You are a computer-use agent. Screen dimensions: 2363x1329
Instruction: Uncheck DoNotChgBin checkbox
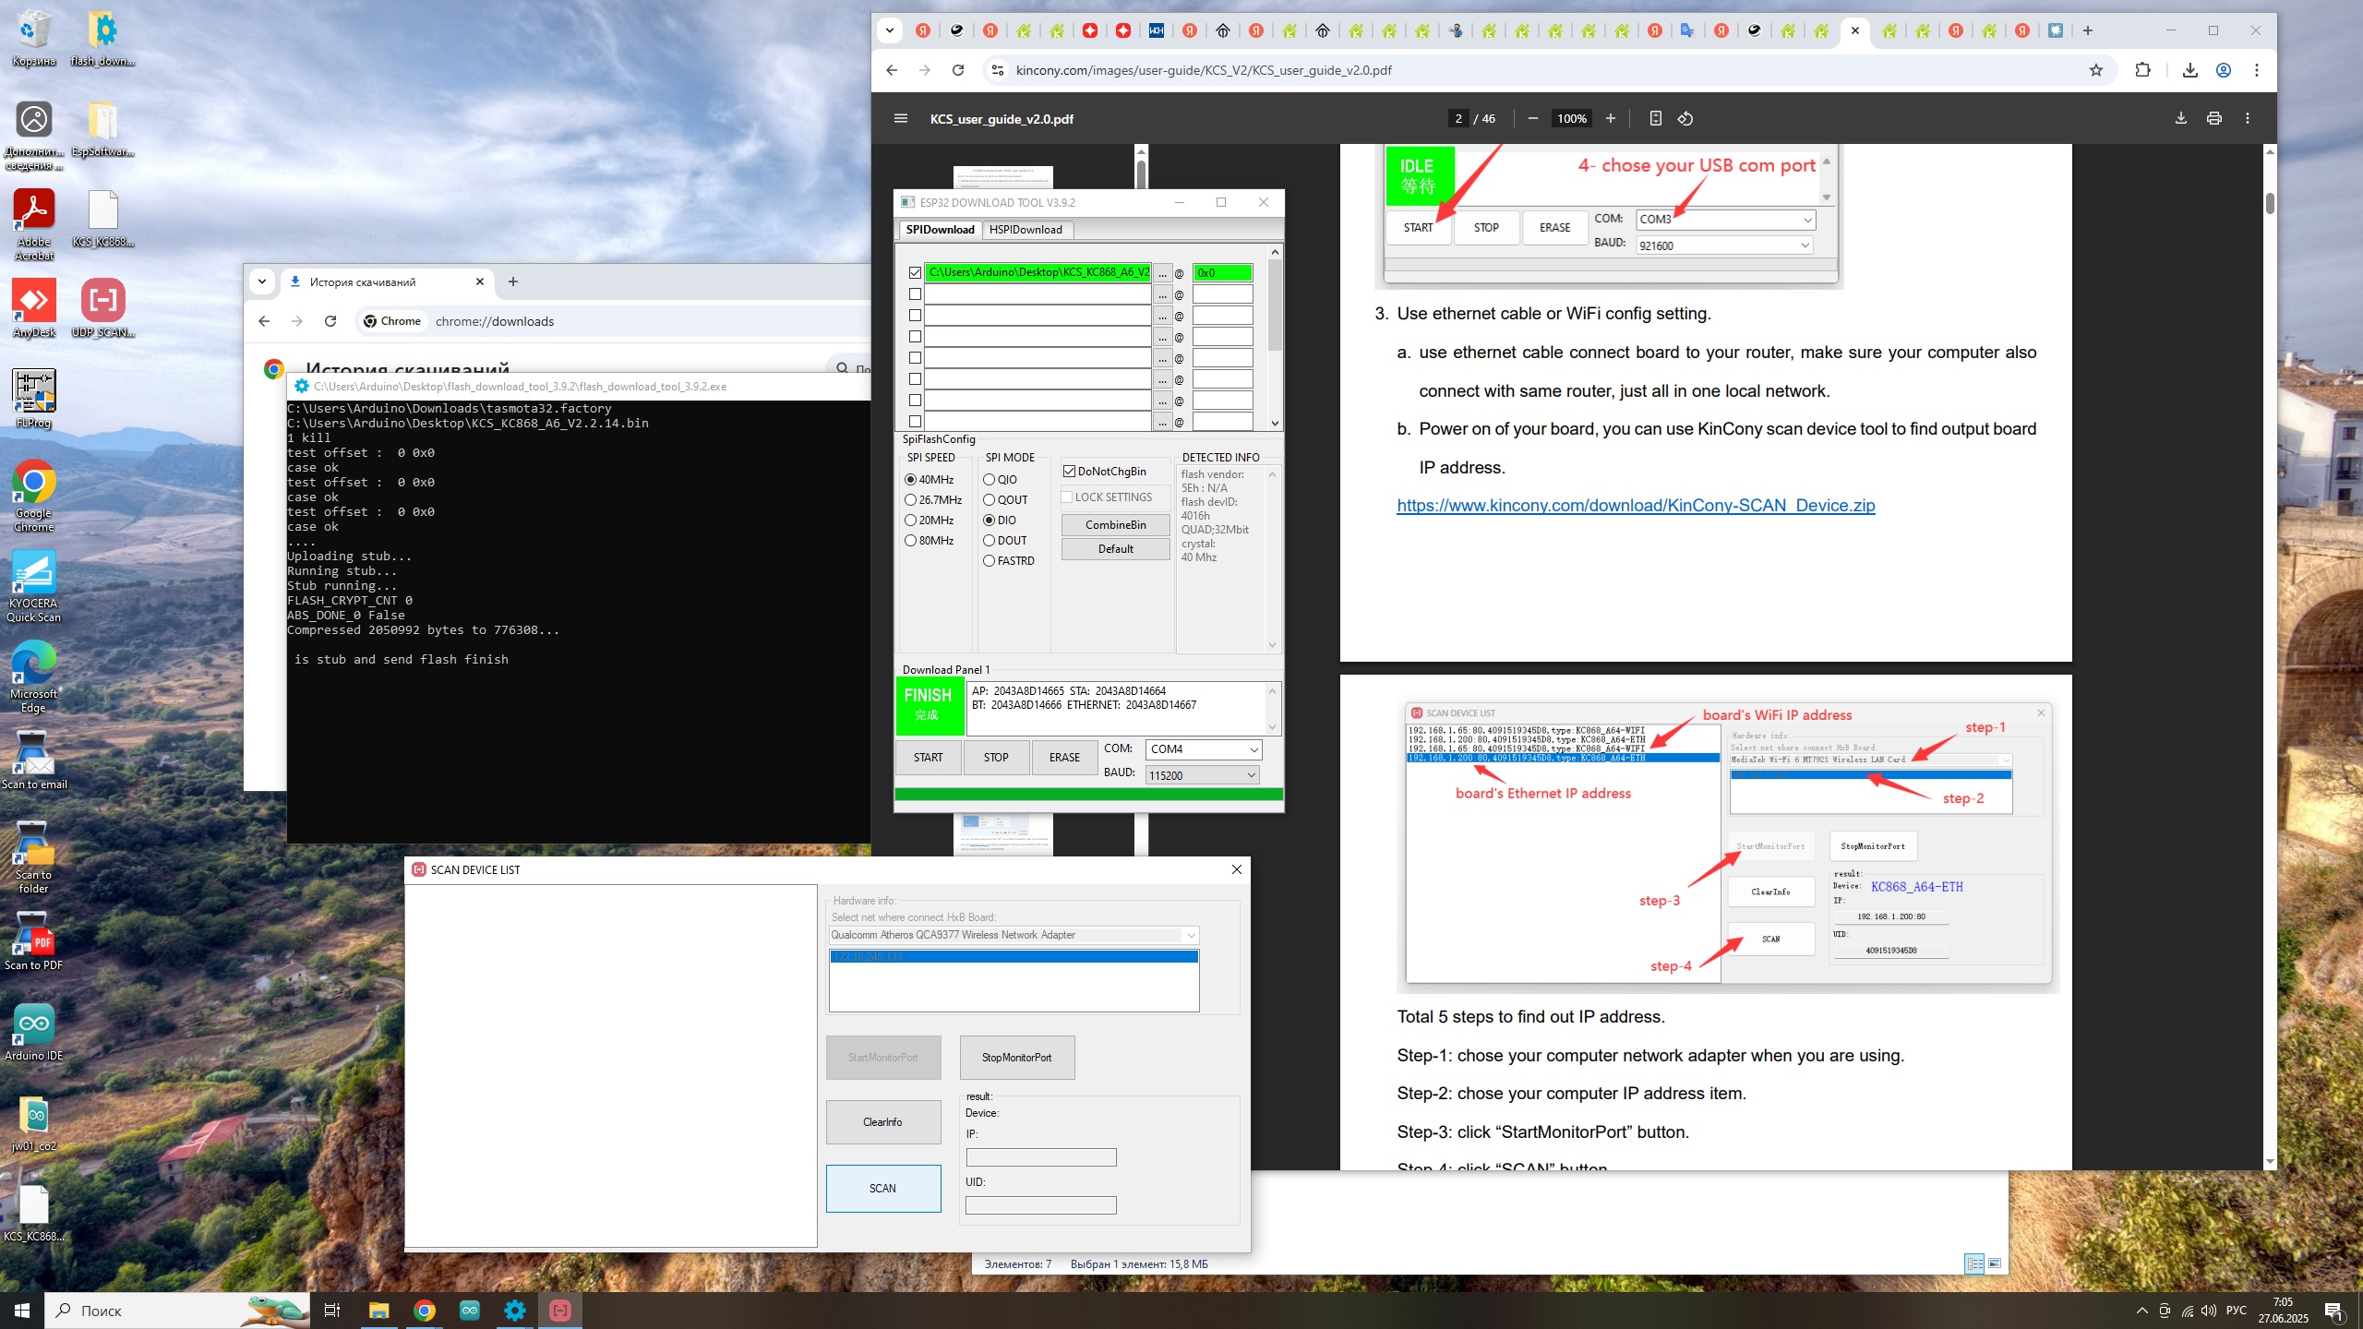[1070, 472]
